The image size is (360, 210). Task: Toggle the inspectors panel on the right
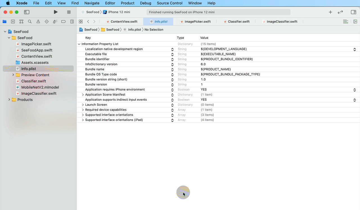click(x=354, y=12)
